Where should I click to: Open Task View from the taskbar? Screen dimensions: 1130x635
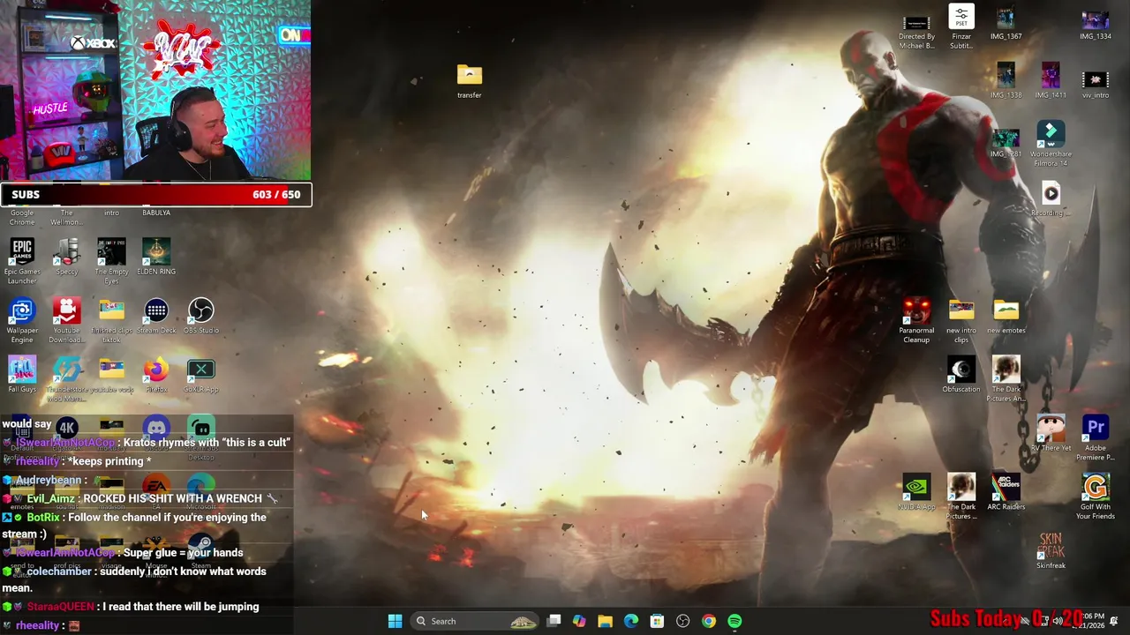pyautogui.click(x=554, y=621)
